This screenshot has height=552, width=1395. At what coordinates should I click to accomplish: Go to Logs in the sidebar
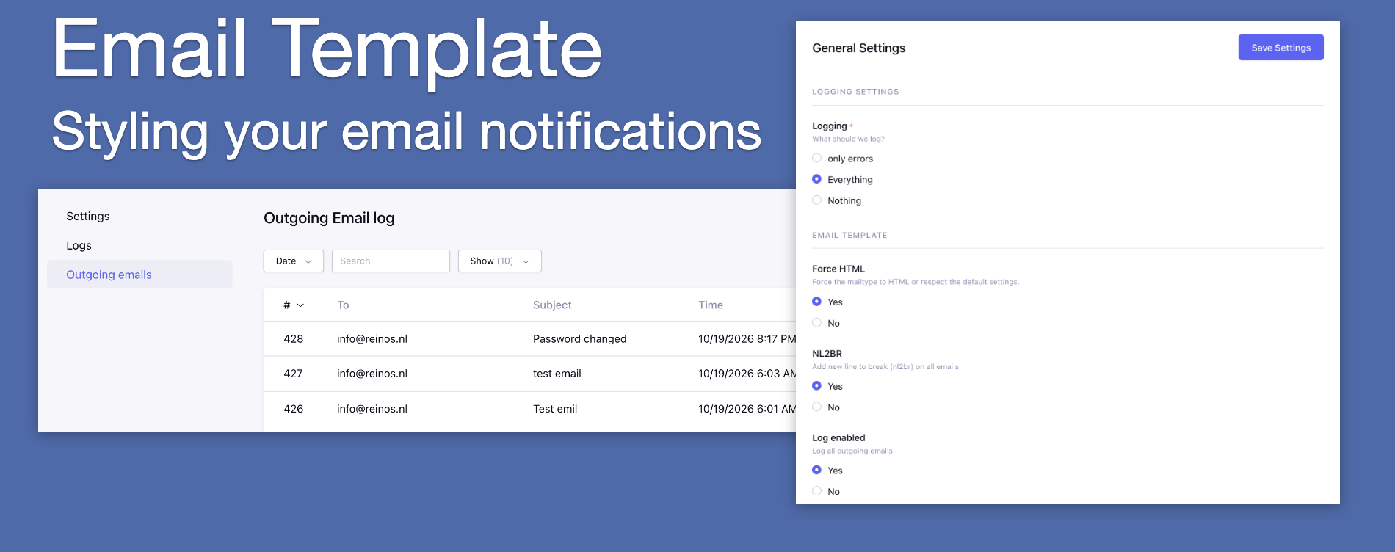tap(79, 246)
